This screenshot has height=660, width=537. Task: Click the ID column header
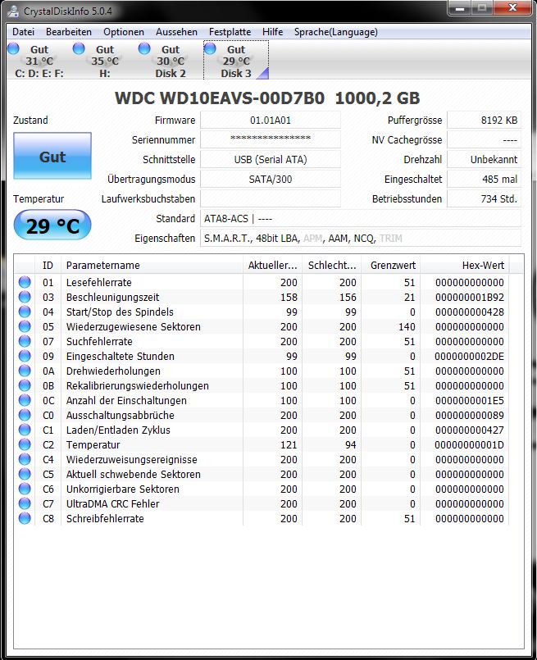[x=48, y=265]
